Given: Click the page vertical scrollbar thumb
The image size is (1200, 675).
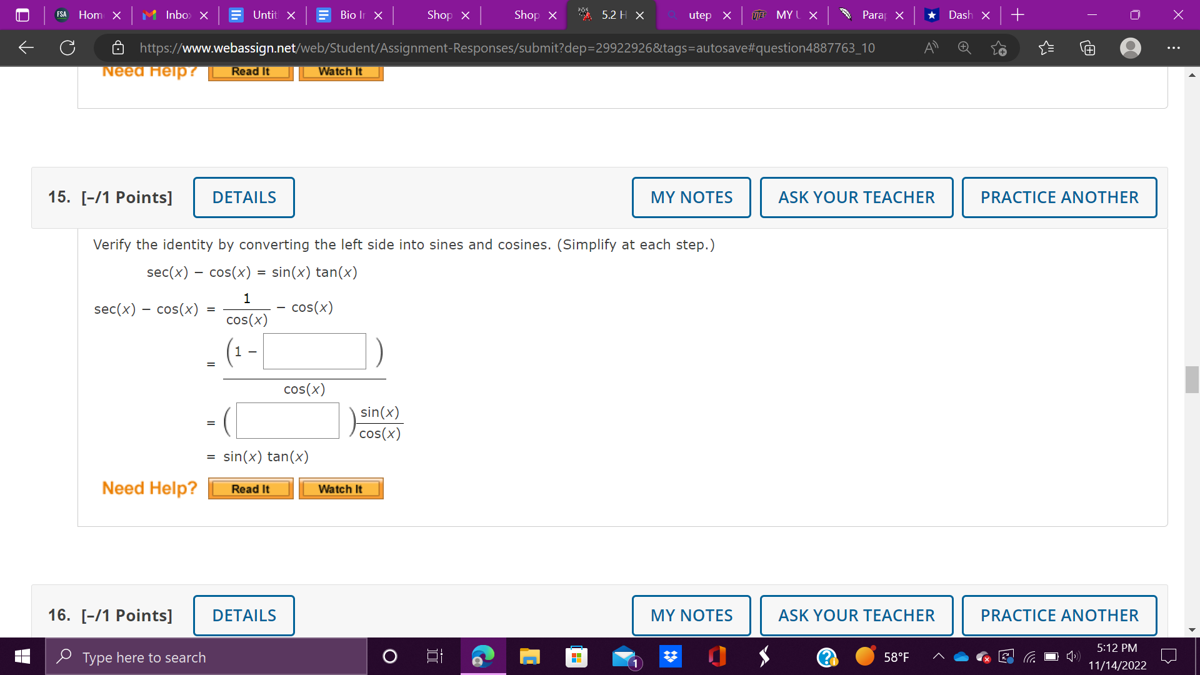Looking at the screenshot, I should click(1191, 379).
